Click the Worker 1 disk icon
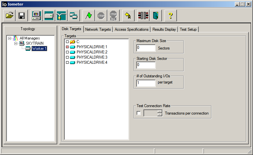Image resolution: width=253 pixels, height=155 pixels. click(x=28, y=49)
